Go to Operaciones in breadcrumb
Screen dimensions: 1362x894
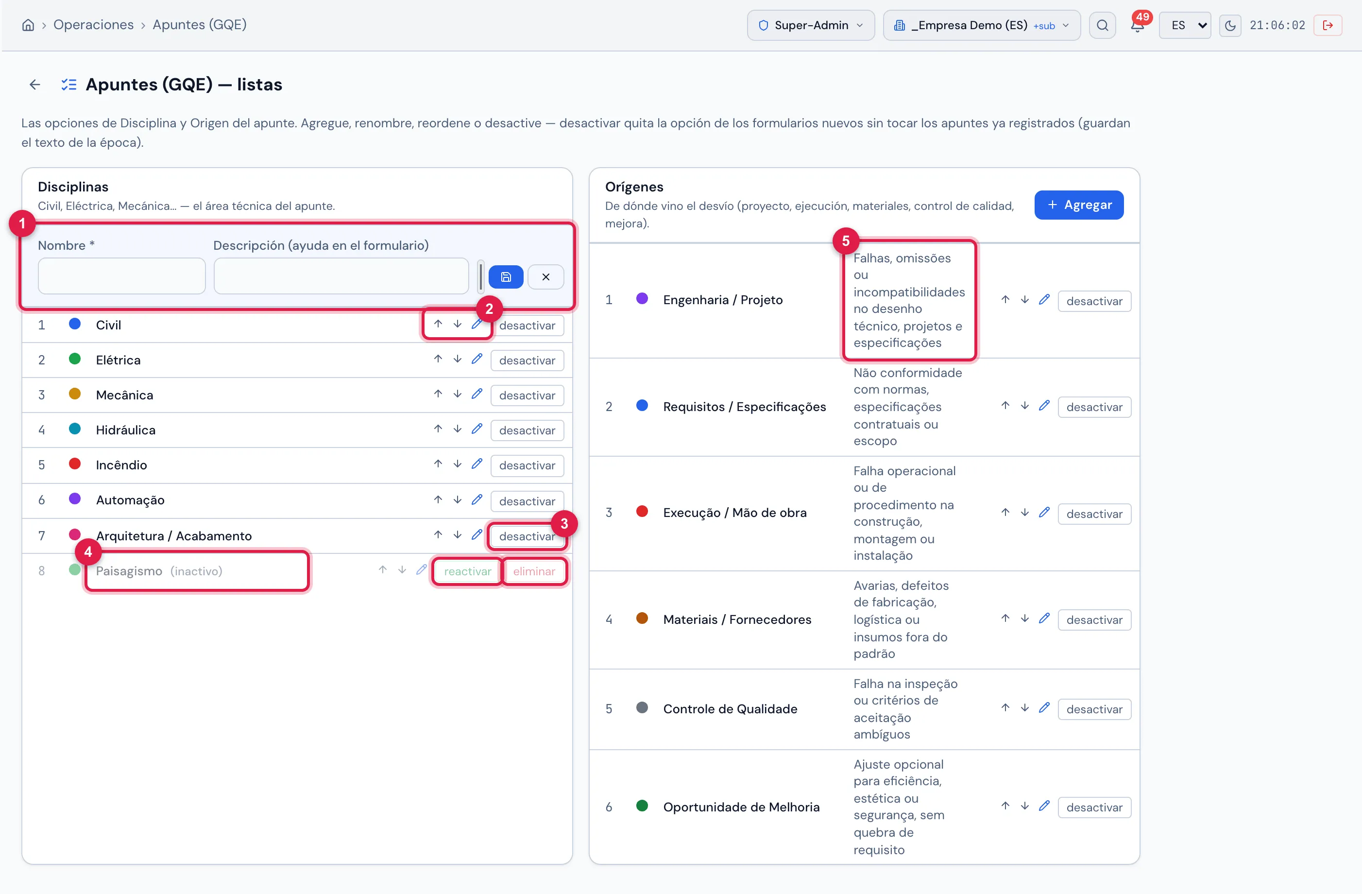(x=93, y=25)
